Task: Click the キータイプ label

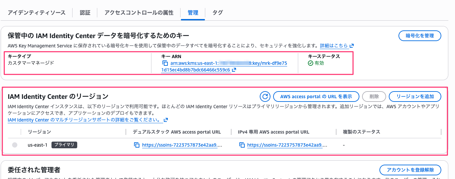Action: [x=19, y=56]
